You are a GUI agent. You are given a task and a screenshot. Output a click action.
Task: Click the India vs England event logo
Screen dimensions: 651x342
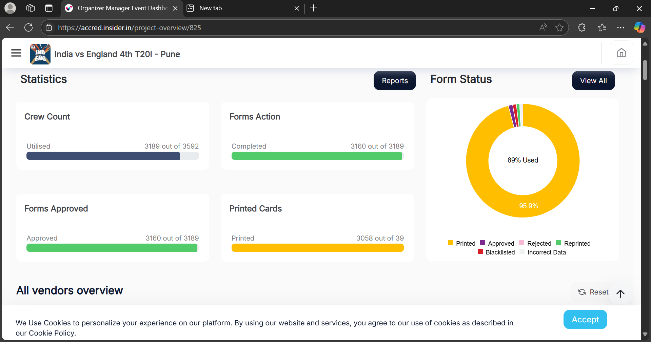(x=40, y=54)
